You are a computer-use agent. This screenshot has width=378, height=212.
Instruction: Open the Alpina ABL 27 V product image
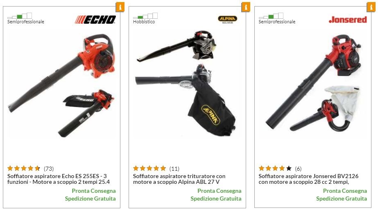point(187,83)
